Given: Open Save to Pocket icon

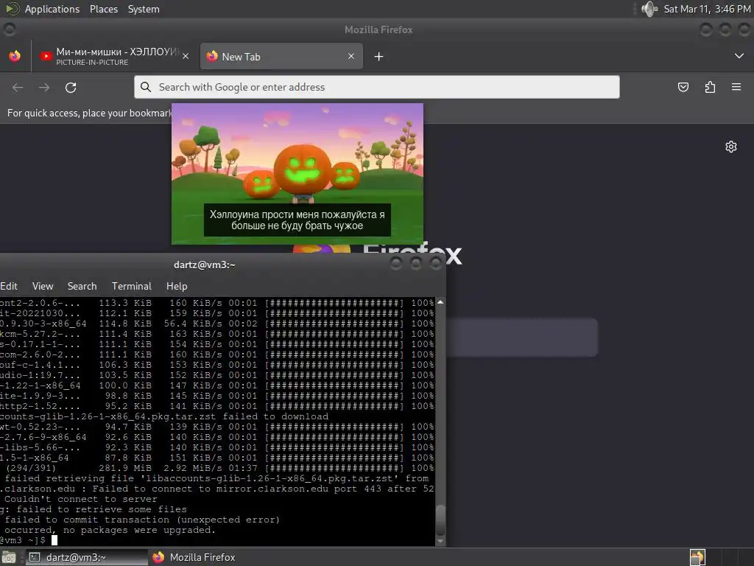Looking at the screenshot, I should [683, 87].
